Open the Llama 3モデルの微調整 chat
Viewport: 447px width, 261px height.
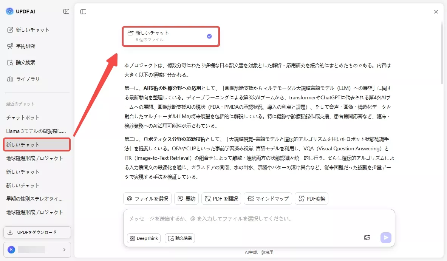click(x=36, y=131)
